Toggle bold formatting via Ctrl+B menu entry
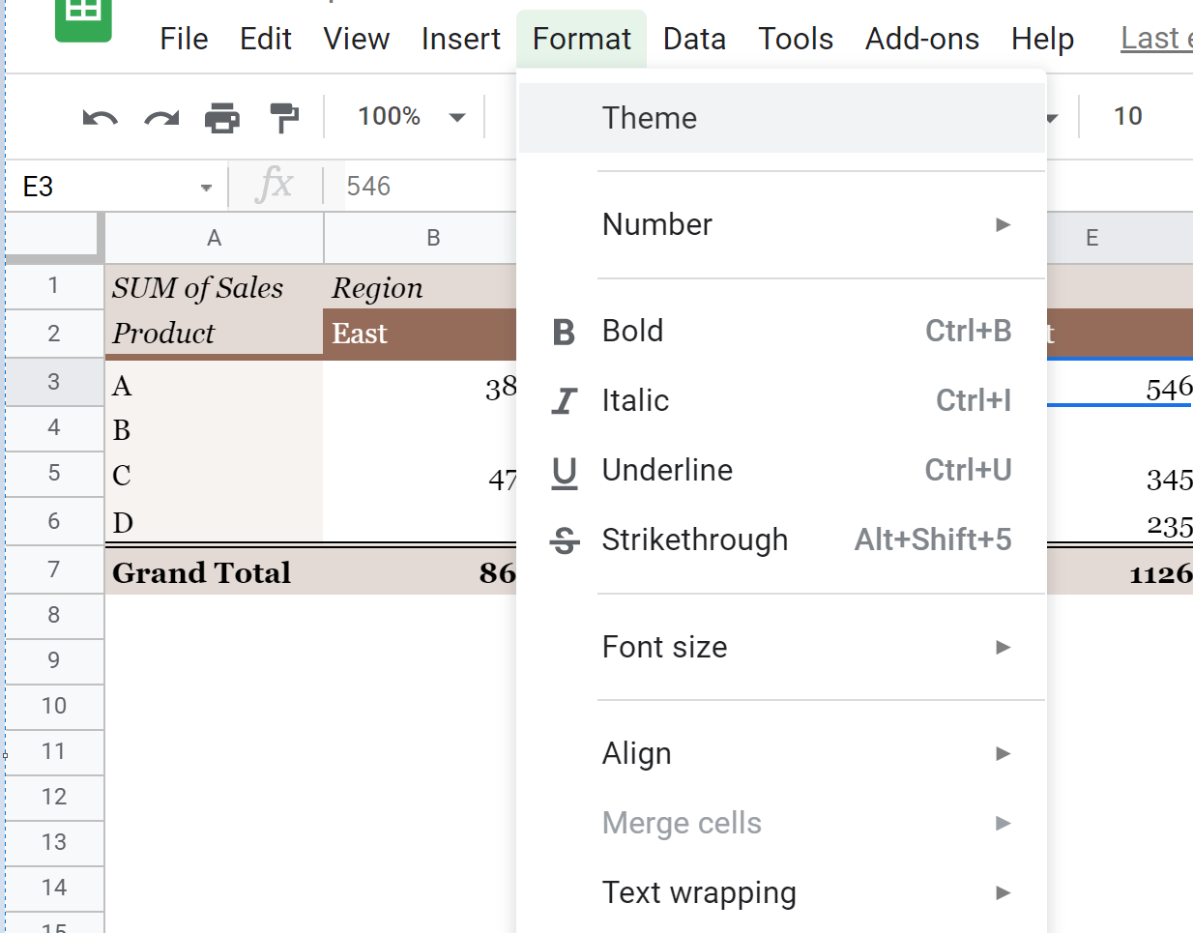Image resolution: width=1193 pixels, height=933 pixels. point(633,331)
